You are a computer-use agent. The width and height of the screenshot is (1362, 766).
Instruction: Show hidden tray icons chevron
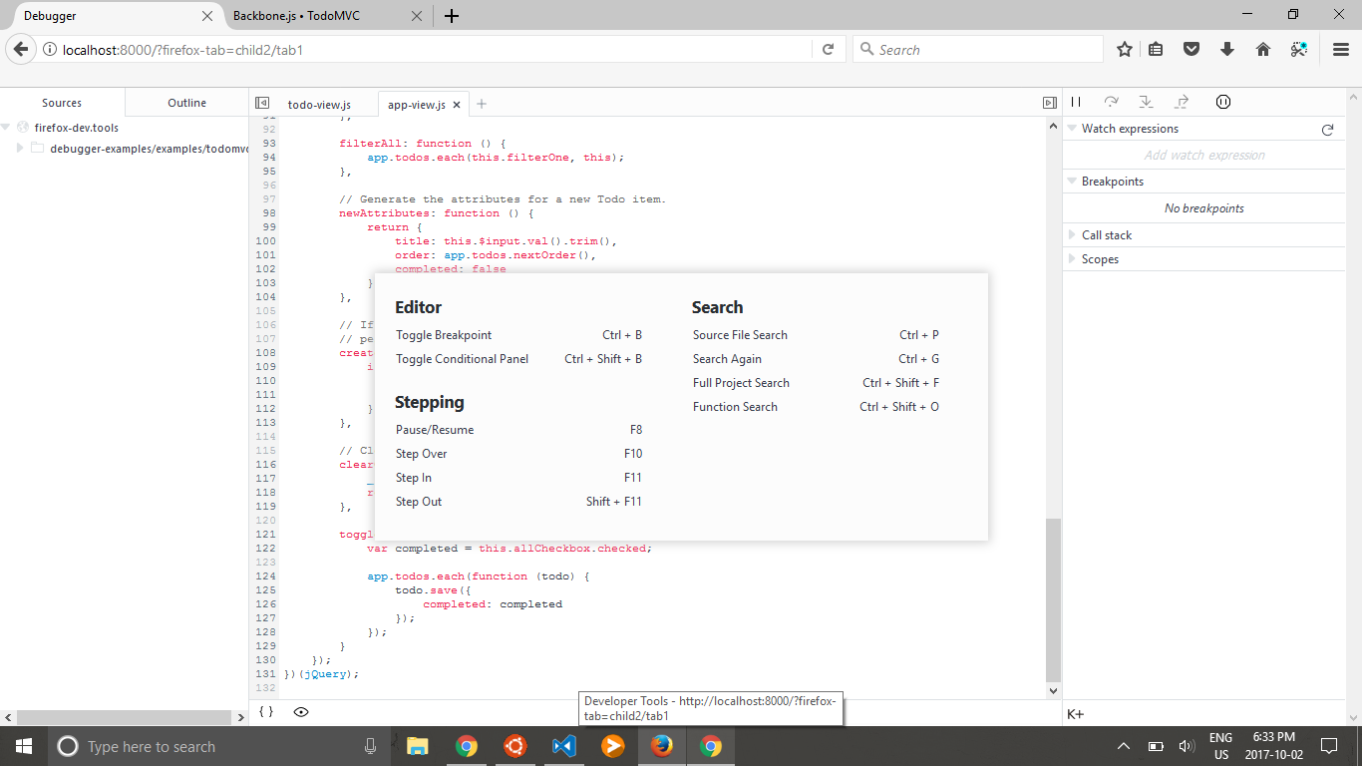pyautogui.click(x=1124, y=746)
